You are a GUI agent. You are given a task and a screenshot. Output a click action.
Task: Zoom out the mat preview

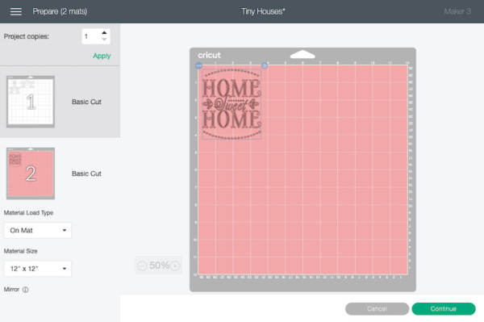pos(142,266)
